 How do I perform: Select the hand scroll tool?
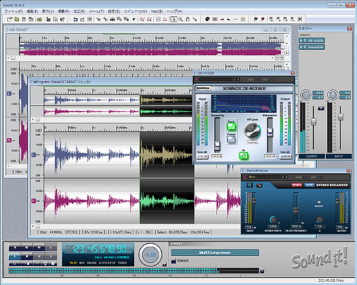[188, 19]
